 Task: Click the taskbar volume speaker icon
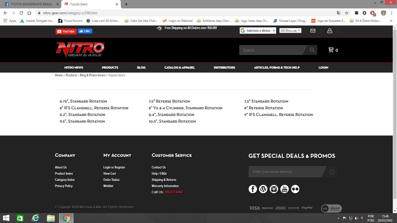[x=356, y=218]
